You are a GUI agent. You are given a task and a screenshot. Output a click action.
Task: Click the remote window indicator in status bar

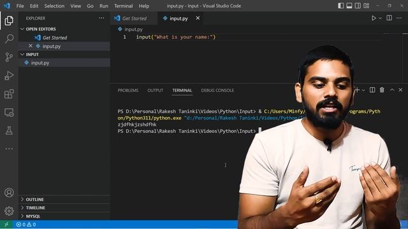[6, 225]
